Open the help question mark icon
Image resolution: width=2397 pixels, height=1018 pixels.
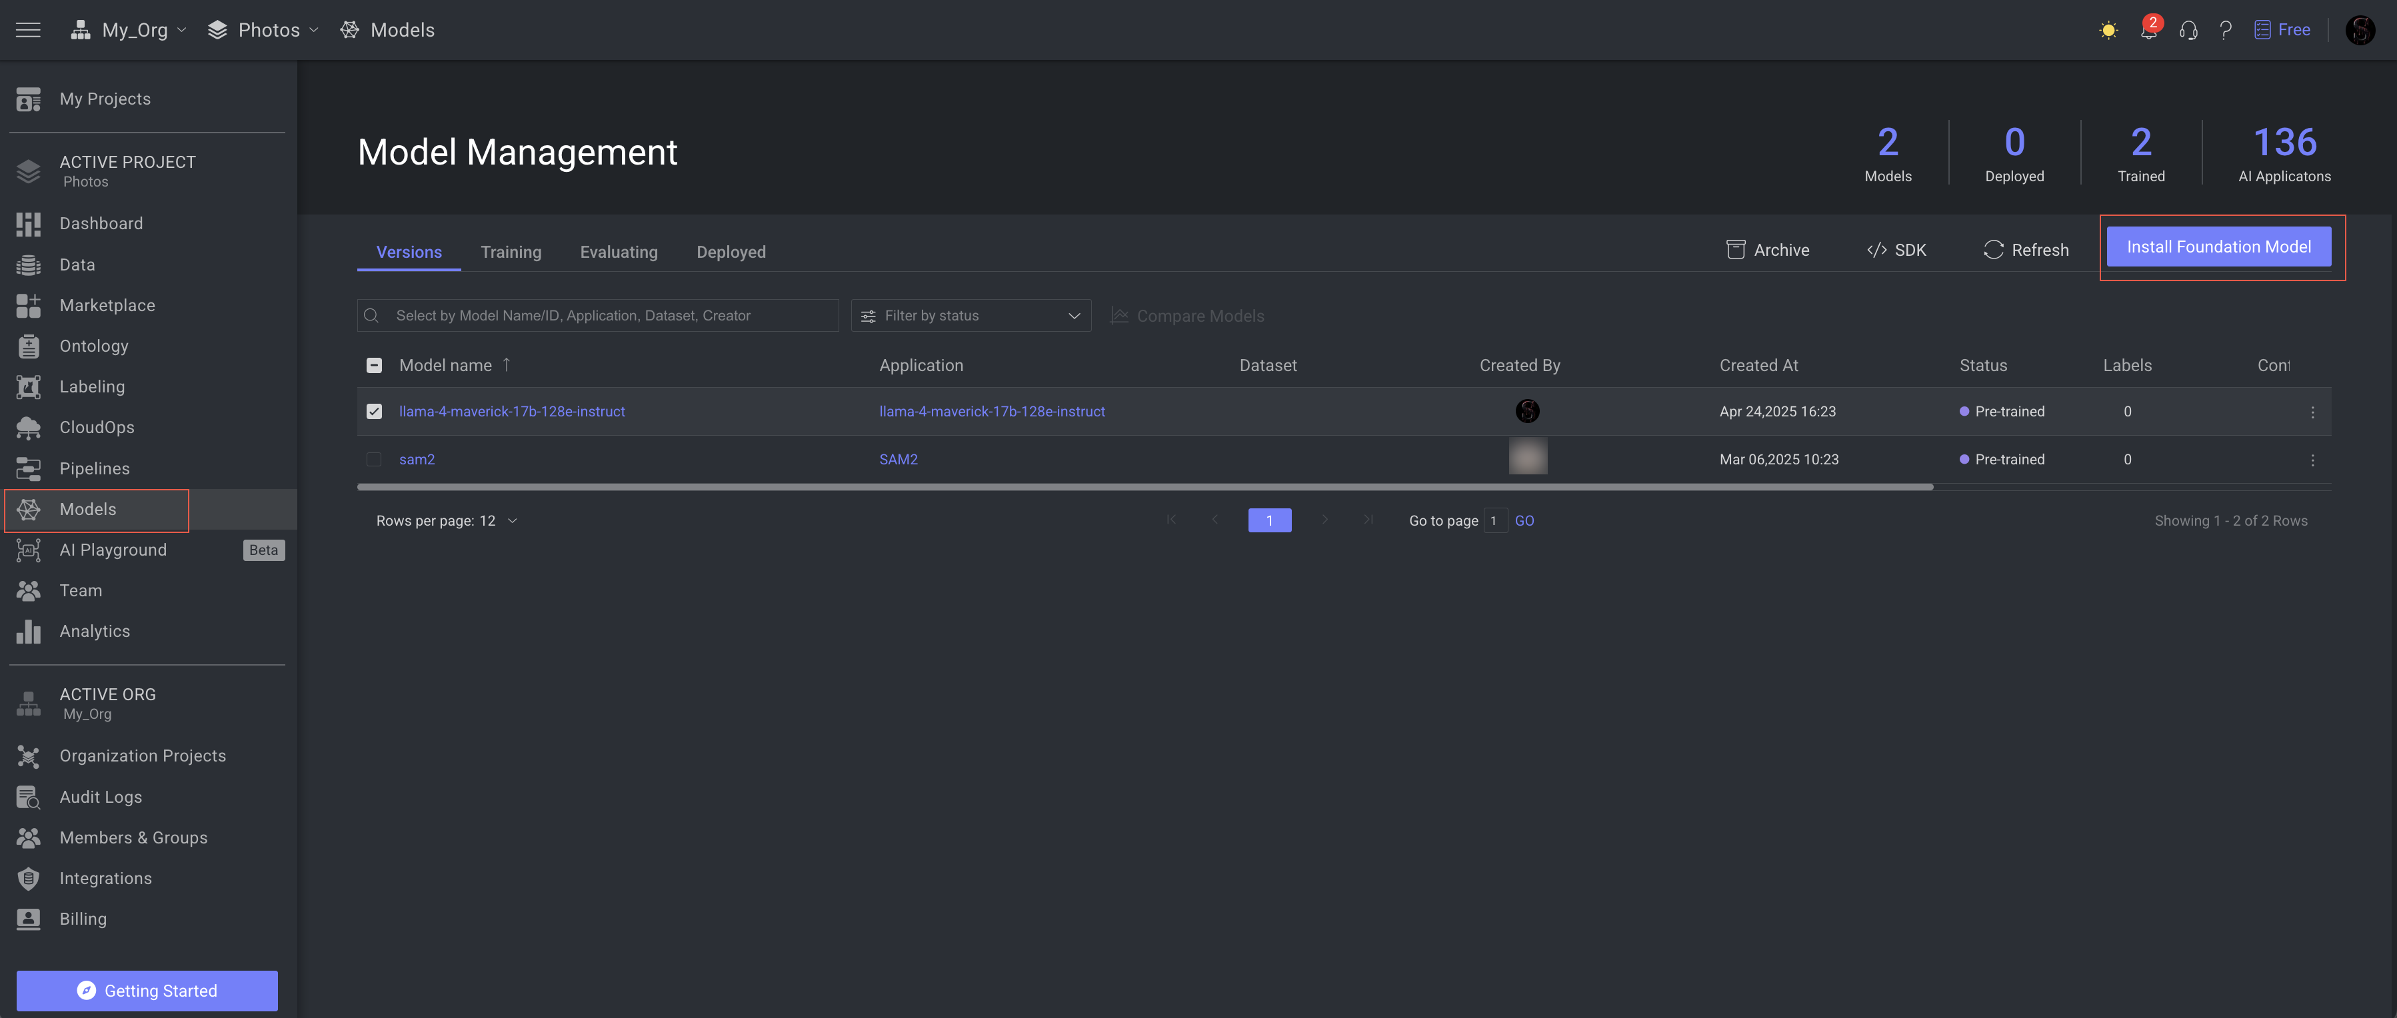[x=2226, y=31]
